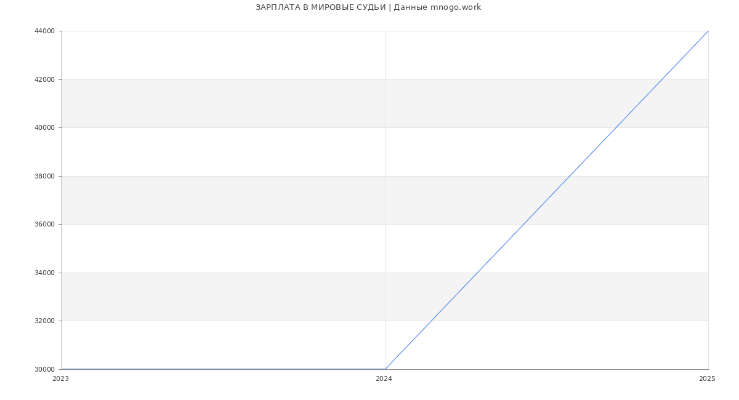This screenshot has height=400, width=739.
Task: Click the 30000 y-axis label
Action: pyautogui.click(x=45, y=369)
